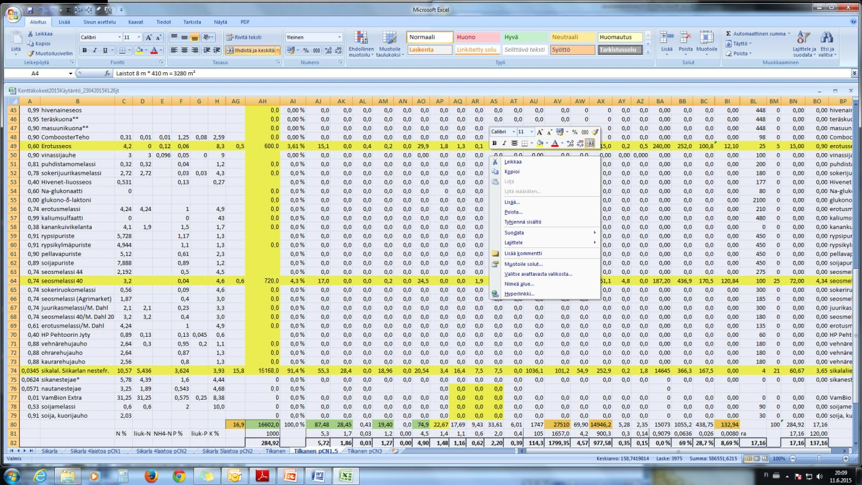Open the Sivun asettelu ribbon tab

100,22
